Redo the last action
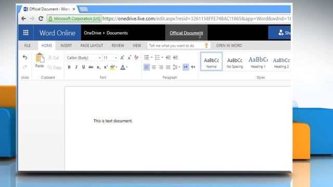Viewport: 333px width, 187px height. 25,67
